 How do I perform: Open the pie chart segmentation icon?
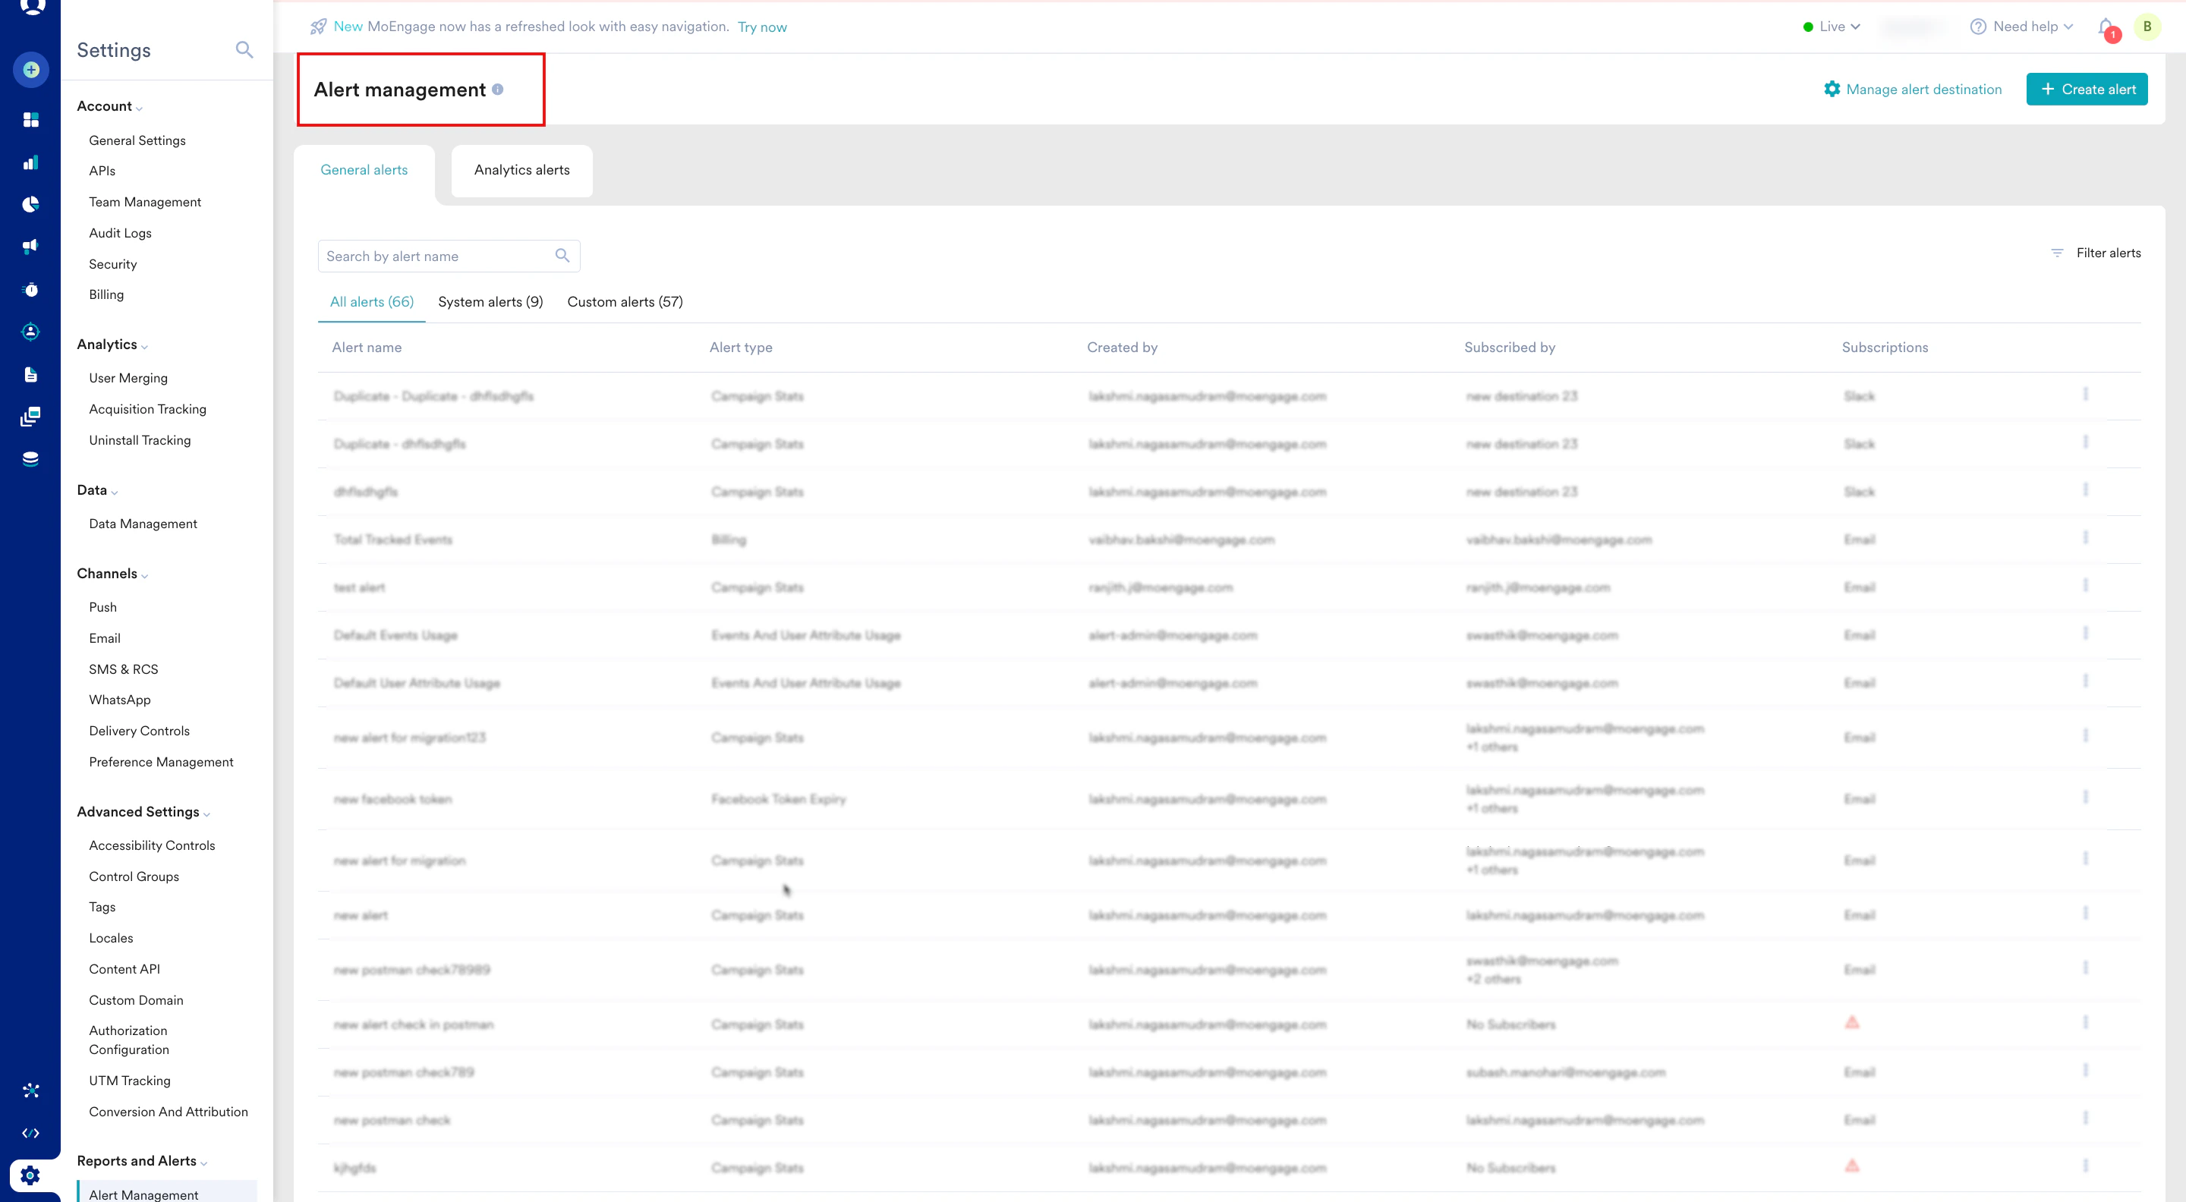[x=30, y=204]
